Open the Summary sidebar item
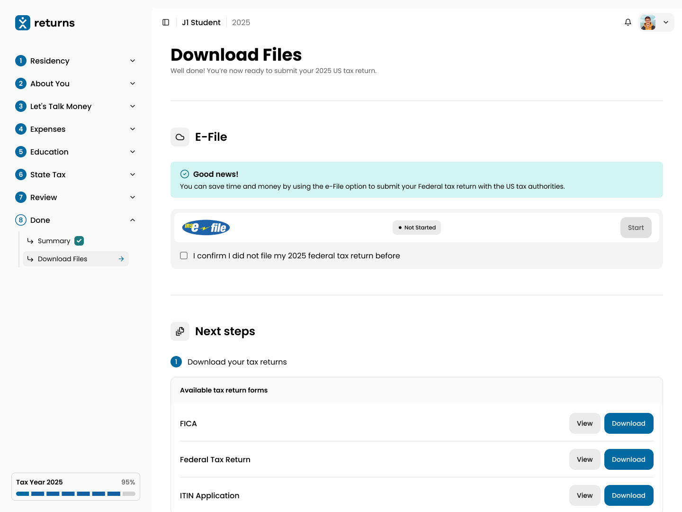 click(x=54, y=241)
